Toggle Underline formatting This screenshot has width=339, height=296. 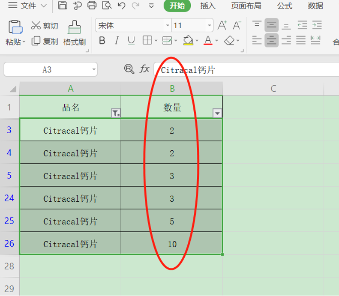(x=131, y=40)
